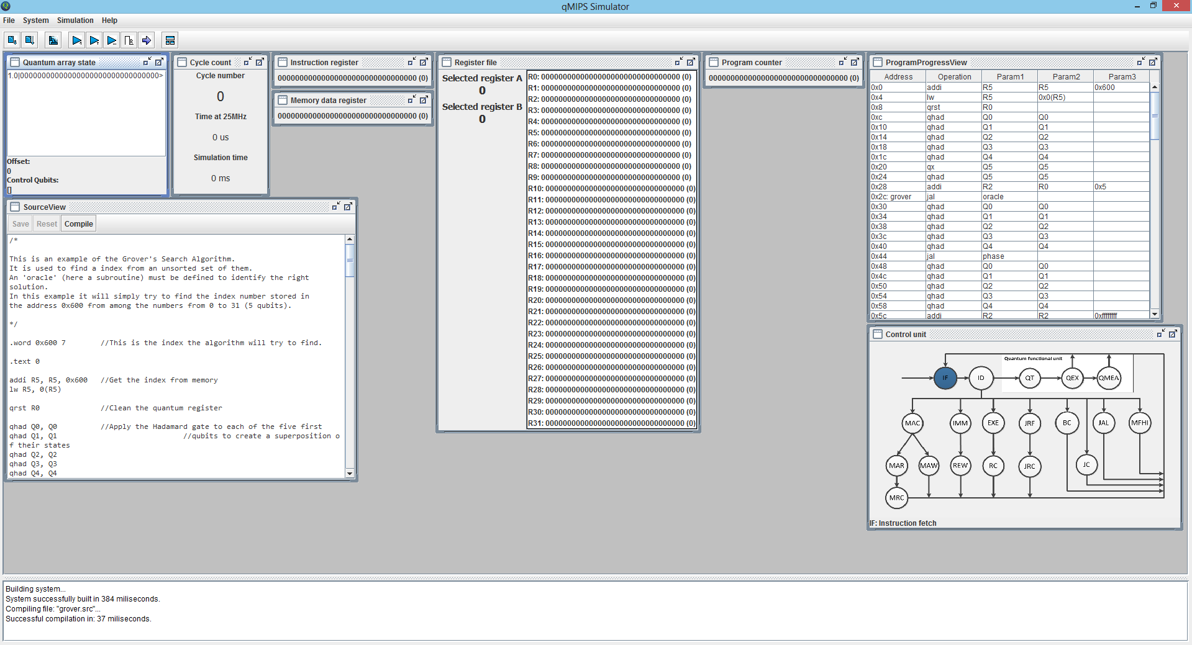Maximize the Quantum array state panel
The width and height of the screenshot is (1192, 645).
[x=159, y=62]
